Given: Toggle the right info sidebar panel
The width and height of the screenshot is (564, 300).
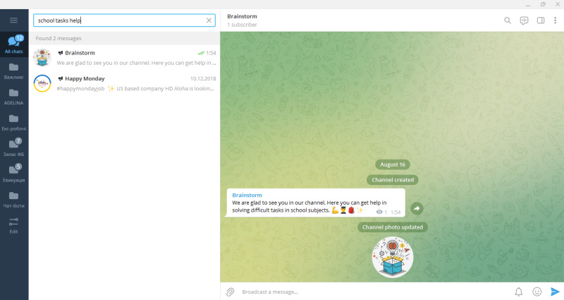Looking at the screenshot, I should pos(541,20).
